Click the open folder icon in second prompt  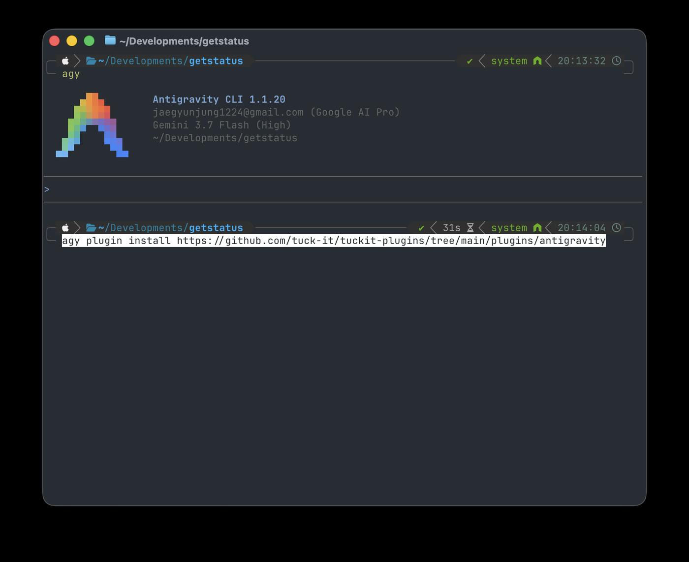coord(91,228)
